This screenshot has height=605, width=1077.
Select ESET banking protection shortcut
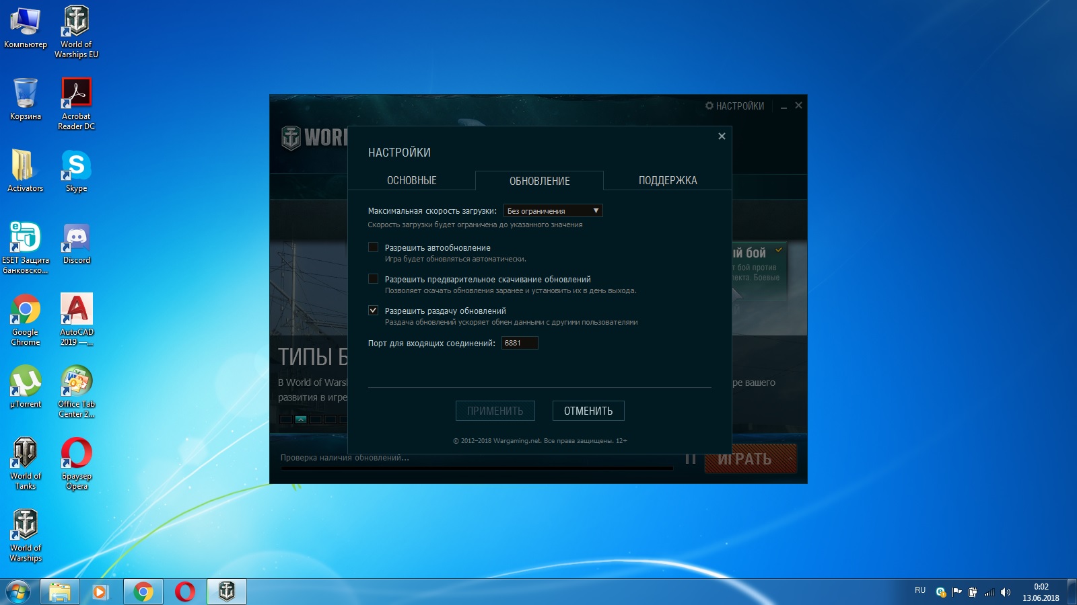(26, 247)
